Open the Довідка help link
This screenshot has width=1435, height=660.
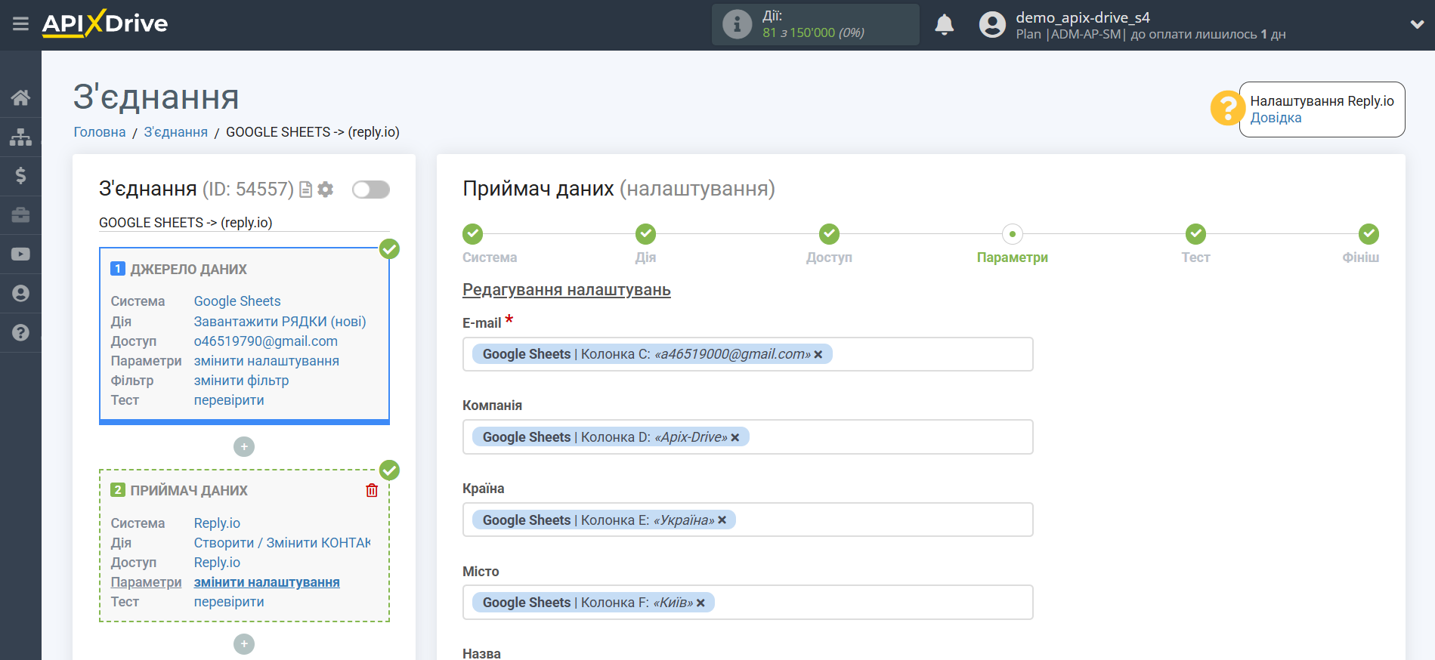(x=1276, y=118)
